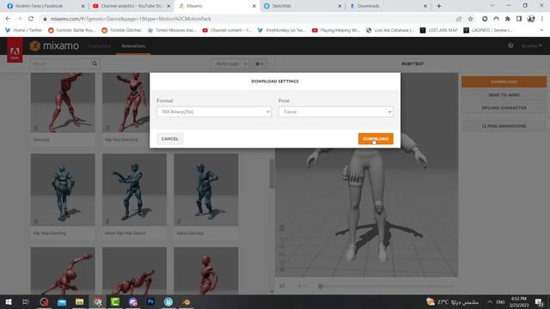Open a new browser tab
Image resolution: width=550 pixels, height=309 pixels.
click(439, 6)
